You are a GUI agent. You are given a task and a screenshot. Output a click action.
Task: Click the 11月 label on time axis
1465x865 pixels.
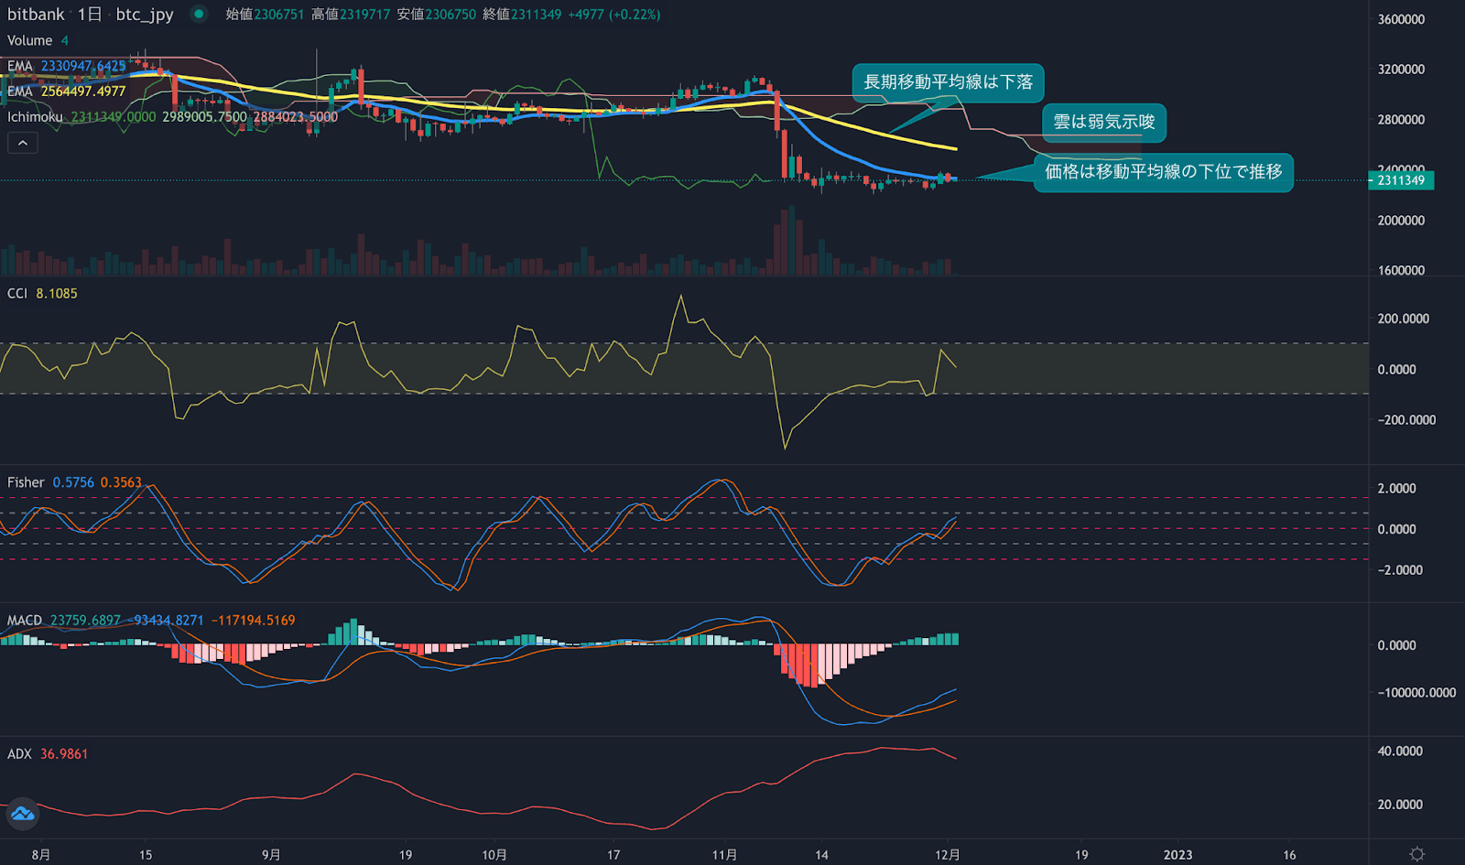pos(724,855)
